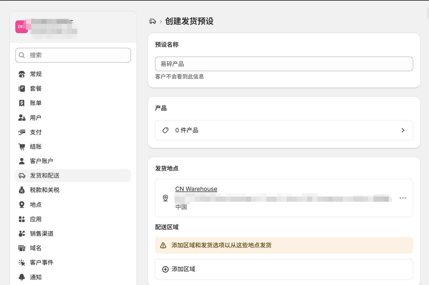429x285 pixels.
Task: Navigate to 税款和关税 settings
Action: coord(73,190)
